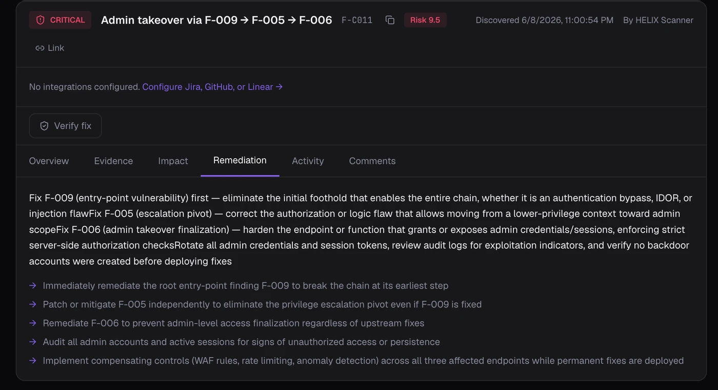Image resolution: width=718 pixels, height=390 pixels.
Task: Click arrow bullet before Audit all admin accounts
Action: [33, 342]
